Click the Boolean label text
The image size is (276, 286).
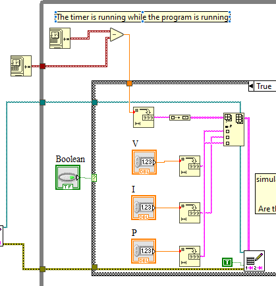(70, 159)
